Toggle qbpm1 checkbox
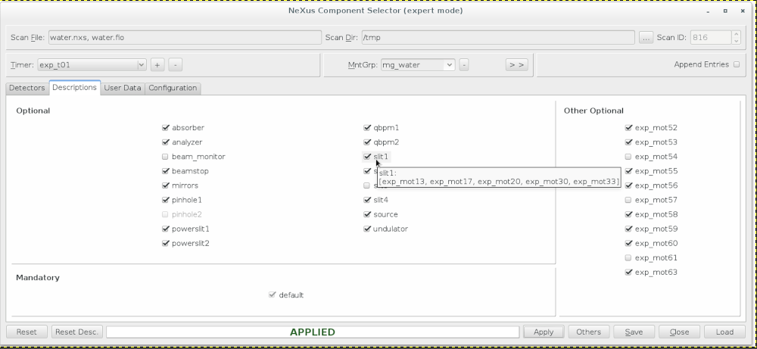The width and height of the screenshot is (757, 349). click(367, 128)
